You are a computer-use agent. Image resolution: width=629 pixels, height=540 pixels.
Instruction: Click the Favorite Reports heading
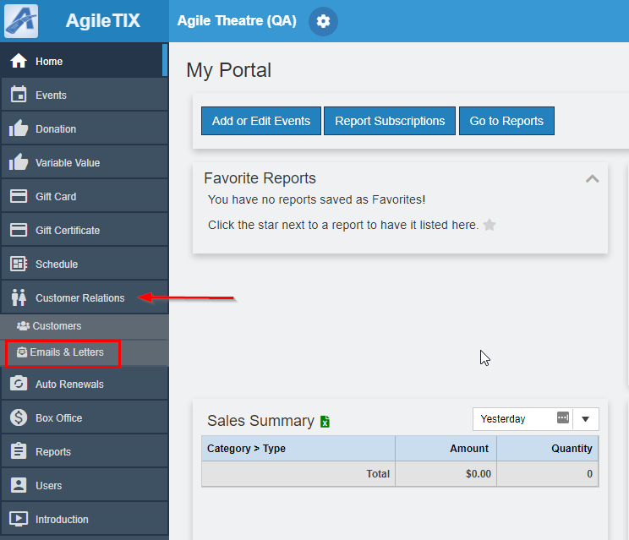[x=260, y=178]
